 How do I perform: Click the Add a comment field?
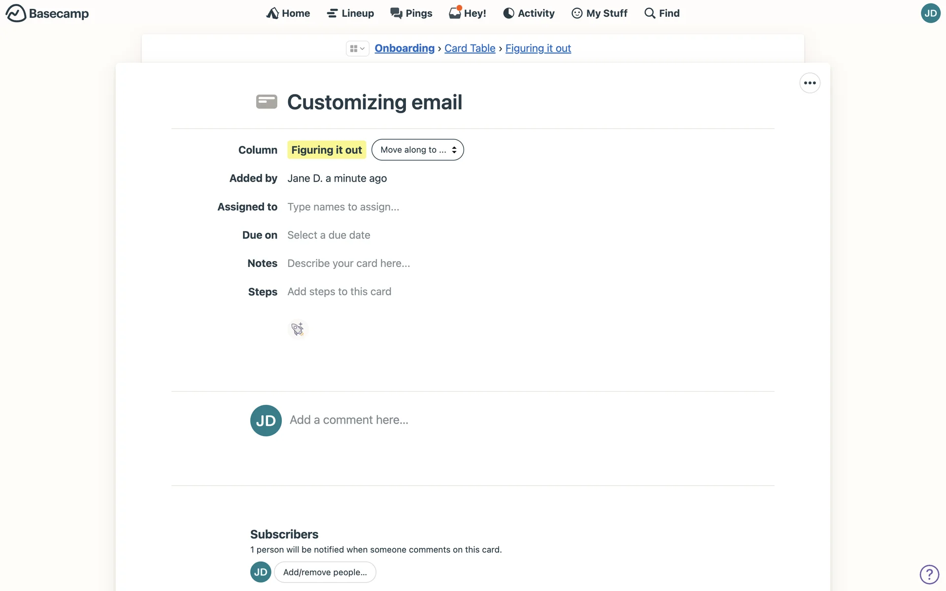349,420
